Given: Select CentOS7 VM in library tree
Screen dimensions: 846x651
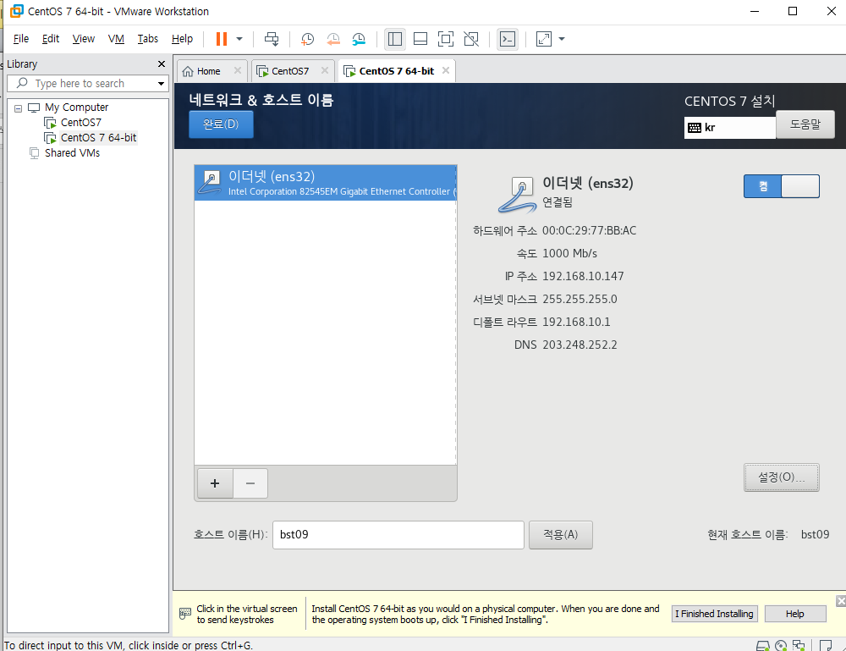Looking at the screenshot, I should click(81, 123).
